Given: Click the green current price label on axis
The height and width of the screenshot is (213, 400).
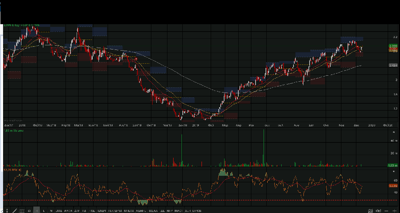Looking at the screenshot, I should coord(392,46).
